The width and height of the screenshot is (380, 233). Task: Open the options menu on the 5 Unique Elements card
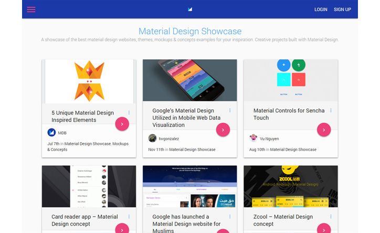pyautogui.click(x=129, y=113)
